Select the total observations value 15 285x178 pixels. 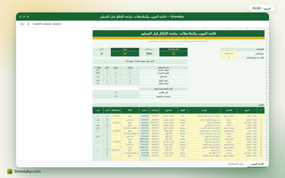(173, 54)
